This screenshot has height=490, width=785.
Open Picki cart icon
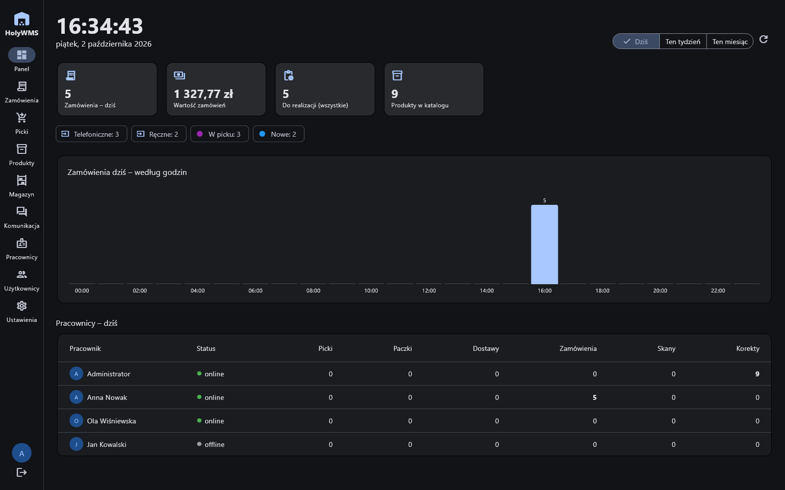click(22, 118)
